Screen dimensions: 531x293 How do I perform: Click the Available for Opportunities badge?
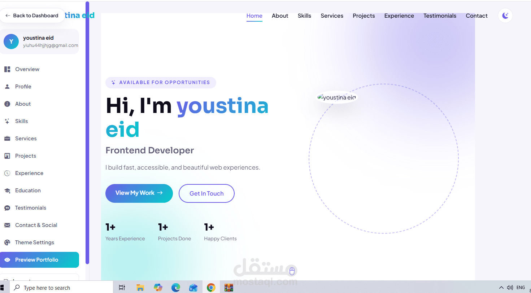161,82
